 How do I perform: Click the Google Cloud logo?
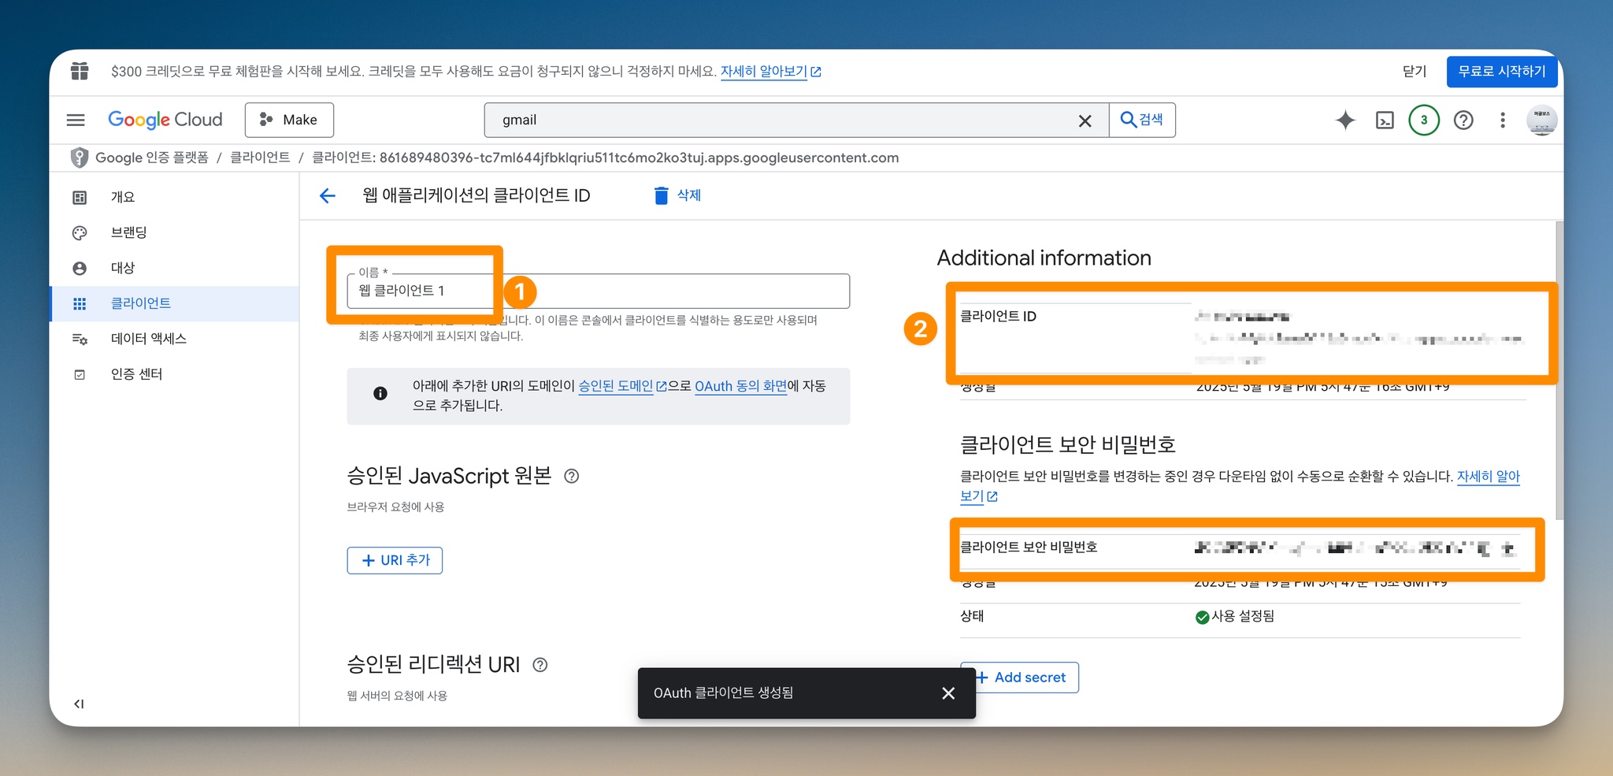165,120
